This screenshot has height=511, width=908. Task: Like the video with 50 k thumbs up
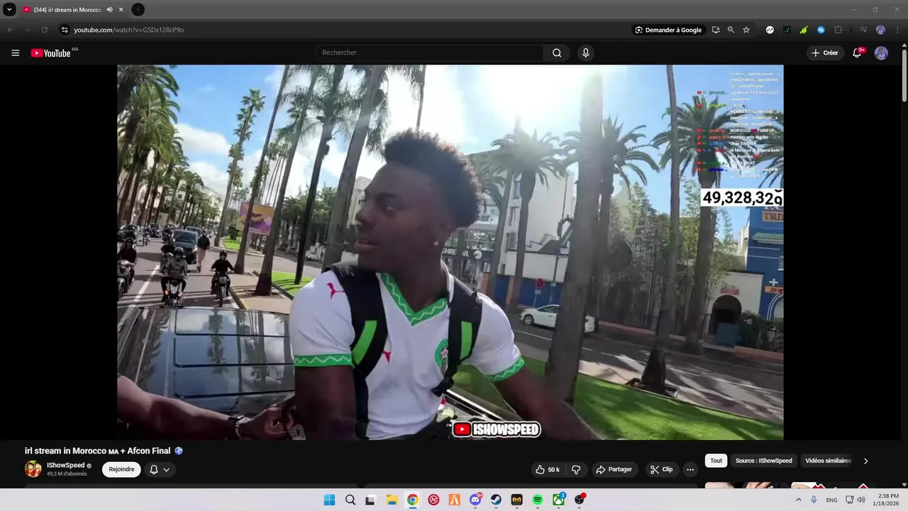pyautogui.click(x=548, y=470)
